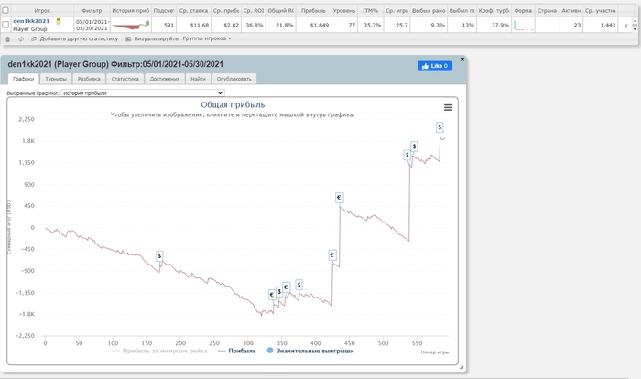Click the award ribbon icon beside den1kk2021
This screenshot has width=641, height=379.
point(59,22)
